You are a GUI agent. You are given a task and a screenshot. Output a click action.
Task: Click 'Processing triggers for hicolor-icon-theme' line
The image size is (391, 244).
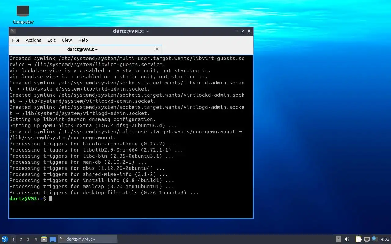[93, 144]
